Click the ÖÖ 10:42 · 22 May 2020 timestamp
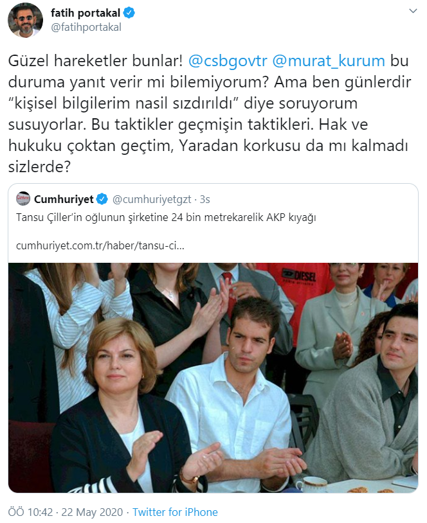427x523 pixels. 66,512
